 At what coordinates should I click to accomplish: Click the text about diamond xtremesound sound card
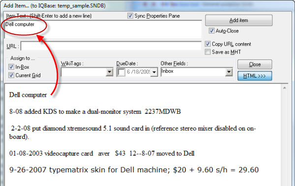pos(132,133)
